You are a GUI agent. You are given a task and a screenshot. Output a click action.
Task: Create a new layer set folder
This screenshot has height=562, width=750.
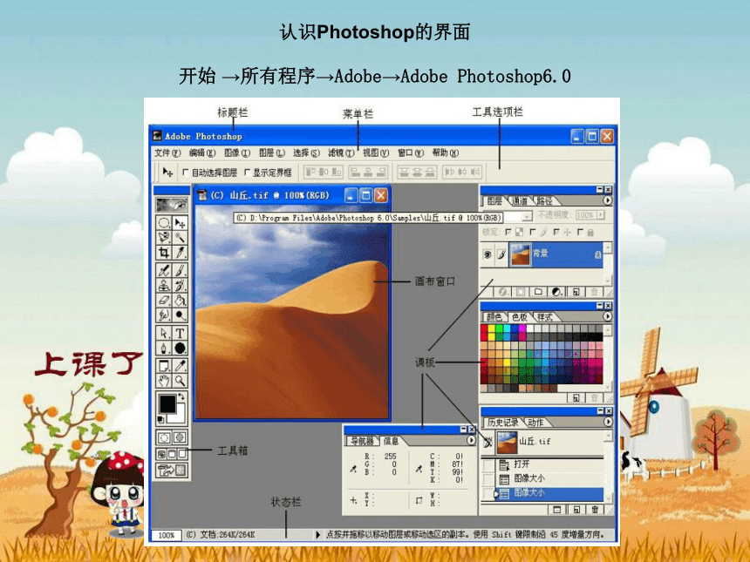(x=539, y=292)
